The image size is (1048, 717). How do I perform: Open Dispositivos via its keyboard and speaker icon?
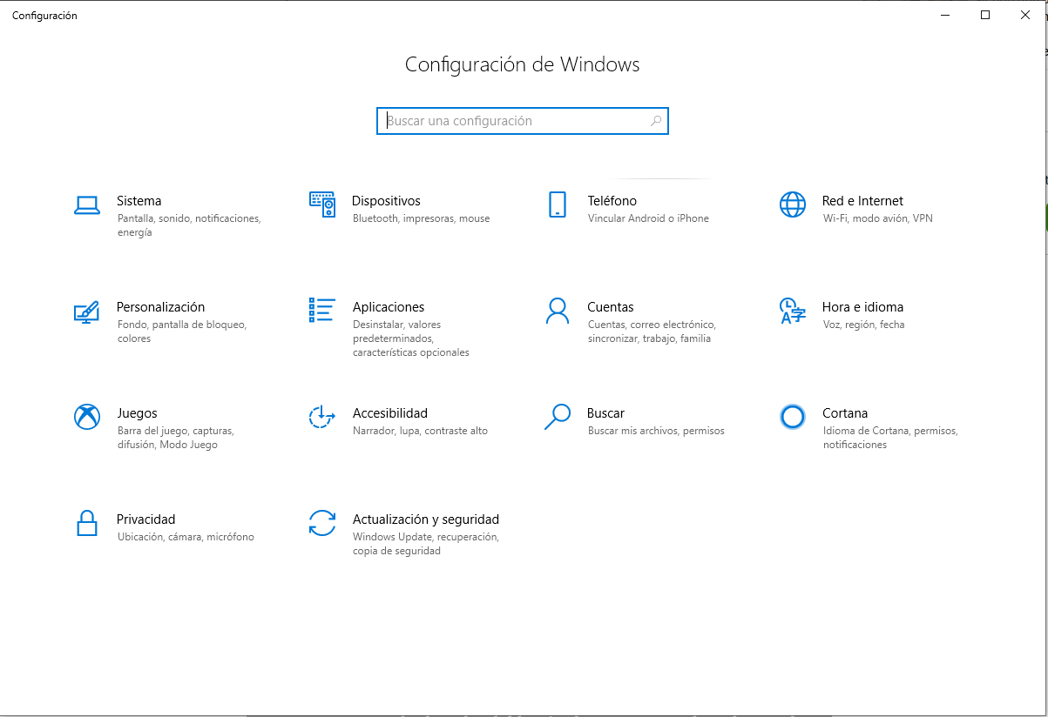click(322, 204)
